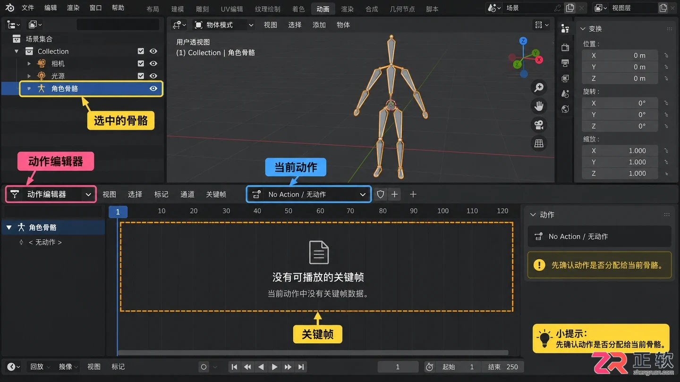Open the 动作编辑器 mode dropdown
The width and height of the screenshot is (680, 382).
pos(51,194)
